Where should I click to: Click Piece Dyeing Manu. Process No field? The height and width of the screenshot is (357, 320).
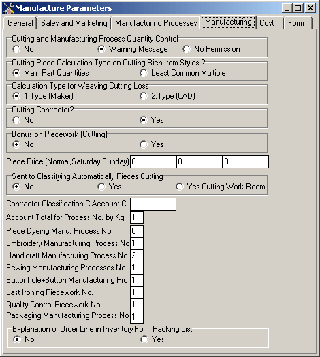click(137, 231)
